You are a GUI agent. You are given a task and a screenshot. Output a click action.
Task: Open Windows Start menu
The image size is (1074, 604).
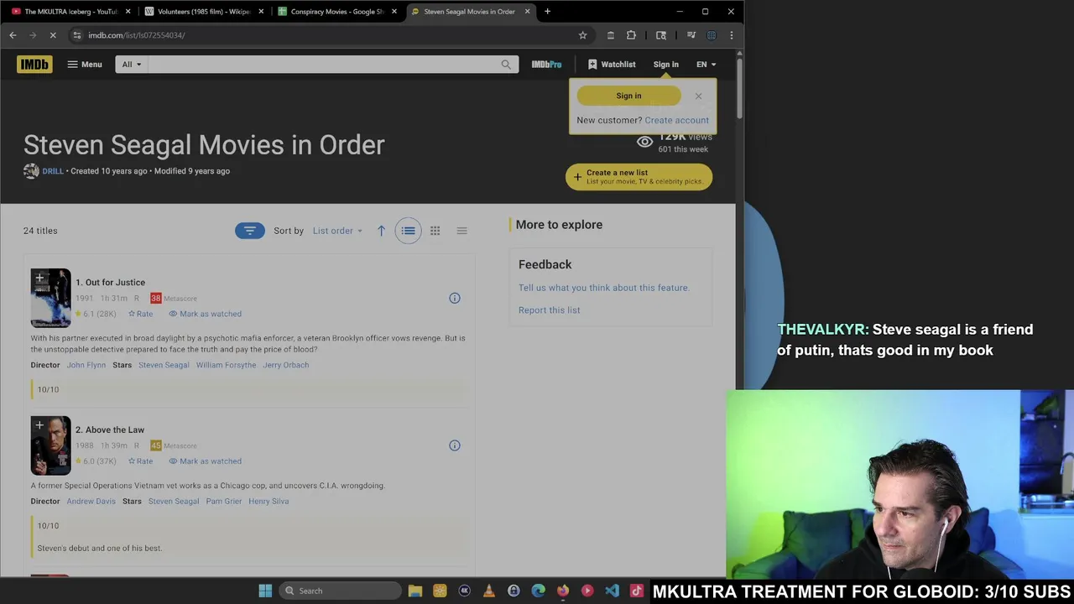click(x=265, y=591)
